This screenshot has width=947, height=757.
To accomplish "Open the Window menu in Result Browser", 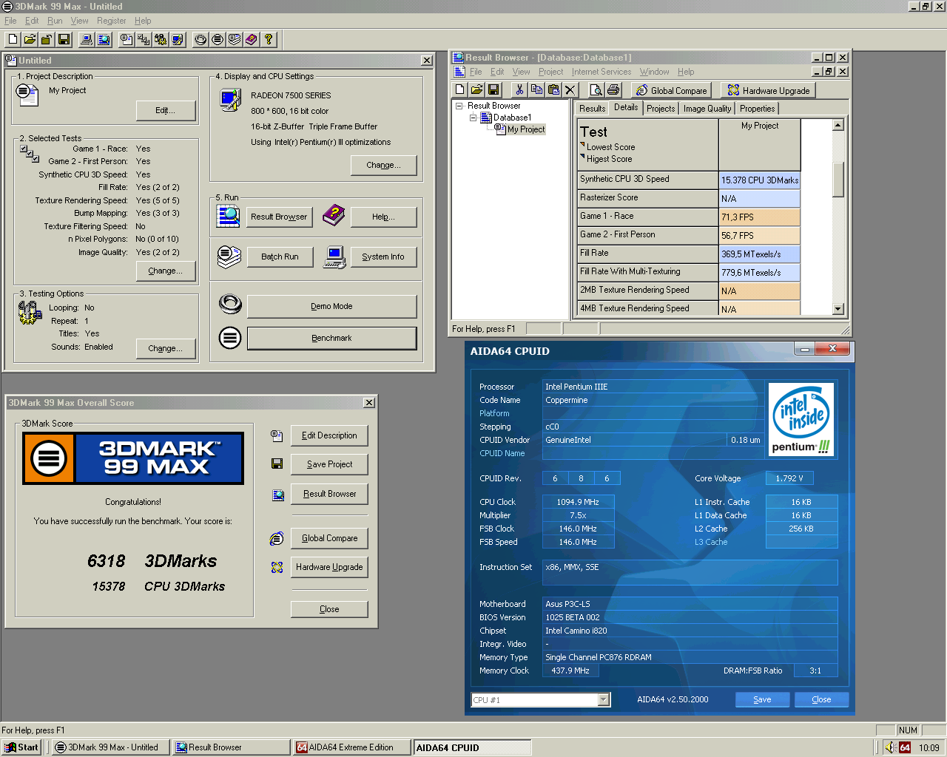I will click(654, 72).
